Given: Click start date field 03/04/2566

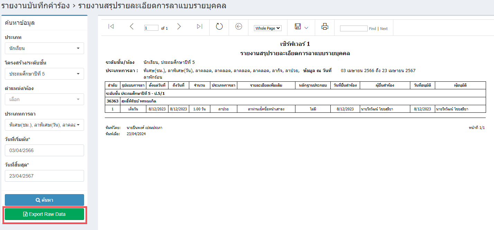Looking at the screenshot, I should [x=44, y=150].
